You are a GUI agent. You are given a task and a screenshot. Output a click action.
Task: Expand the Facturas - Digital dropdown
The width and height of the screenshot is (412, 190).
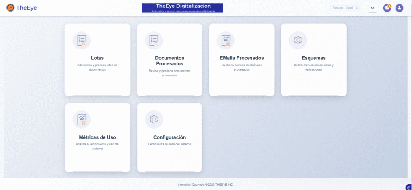[345, 8]
